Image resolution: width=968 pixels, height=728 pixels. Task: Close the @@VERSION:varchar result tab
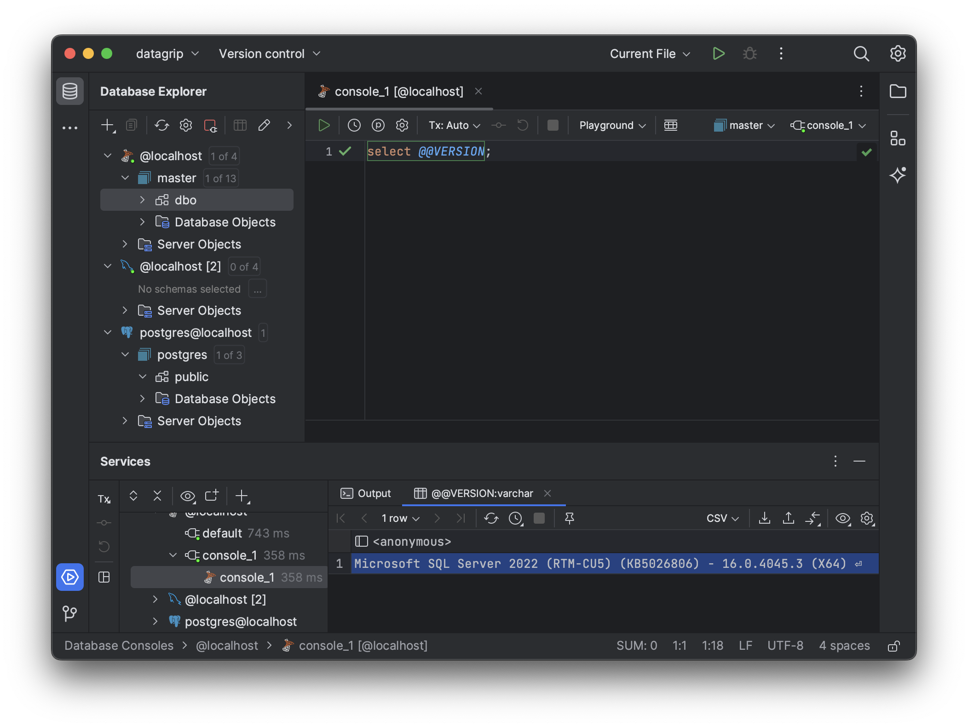click(x=547, y=493)
